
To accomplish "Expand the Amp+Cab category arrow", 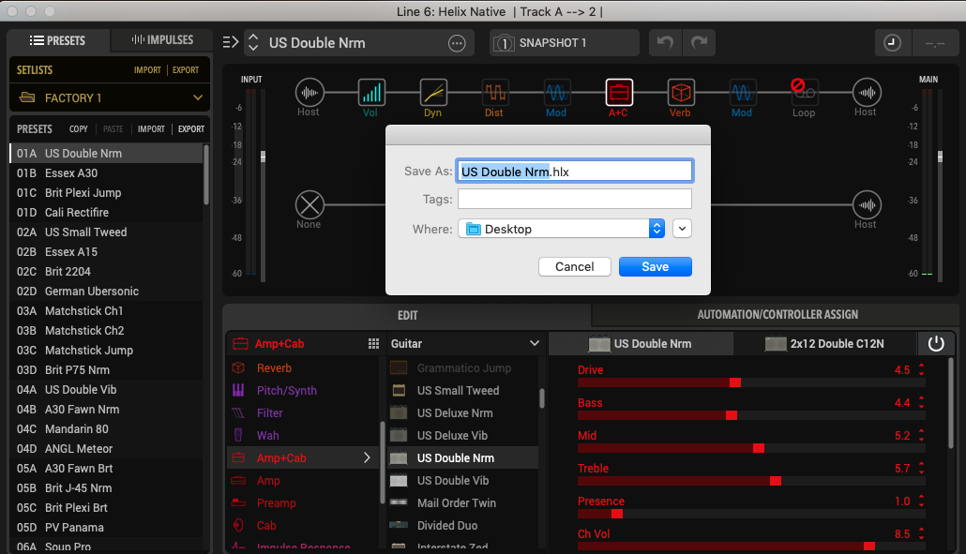I will click(367, 457).
